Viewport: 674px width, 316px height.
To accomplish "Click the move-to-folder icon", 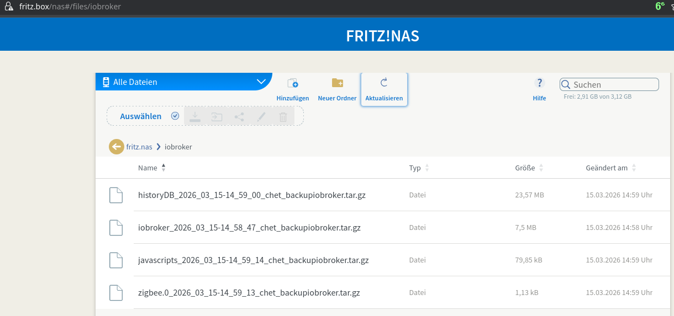I will click(217, 116).
